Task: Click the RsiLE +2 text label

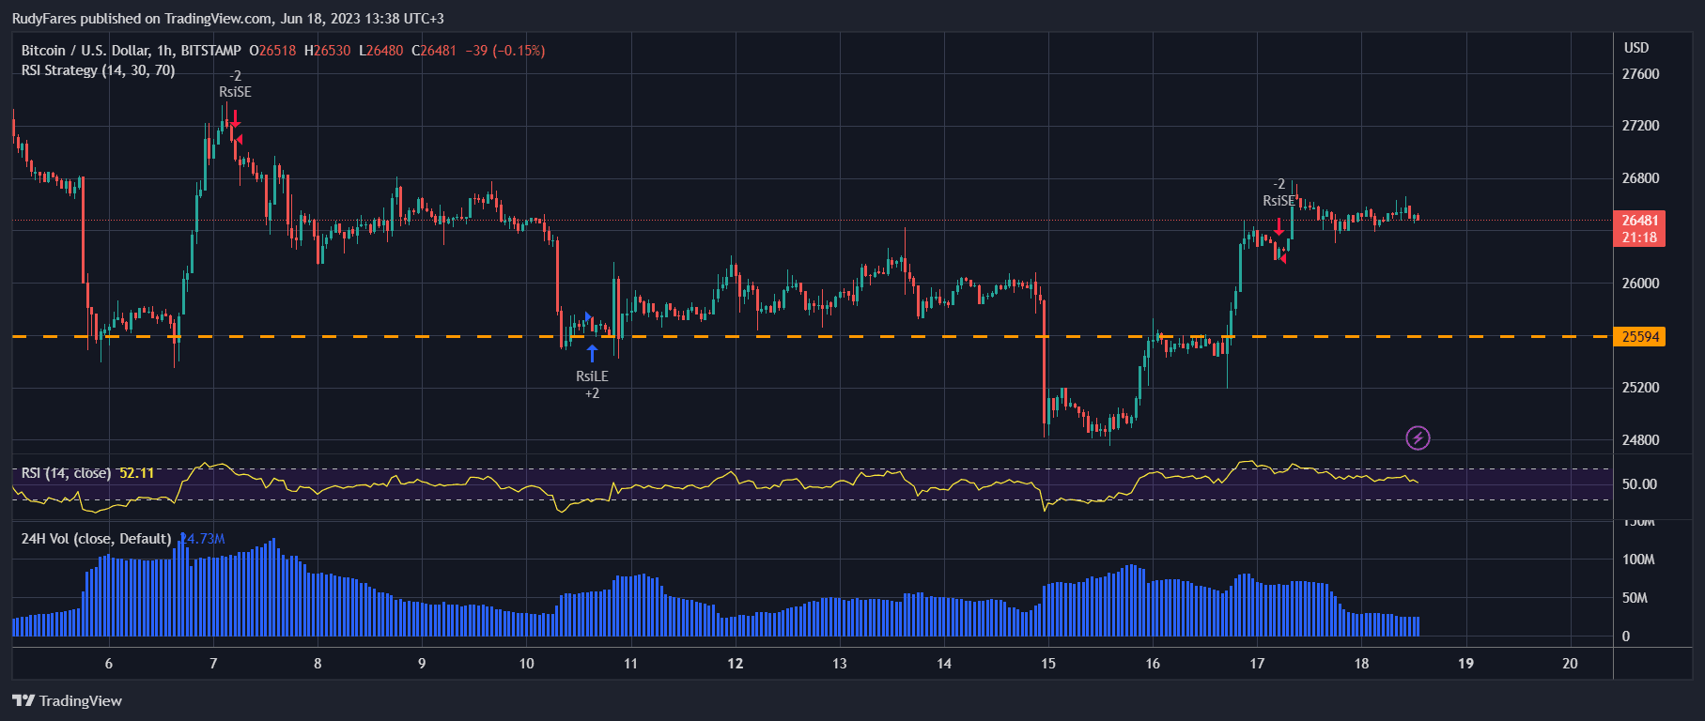Action: (592, 385)
